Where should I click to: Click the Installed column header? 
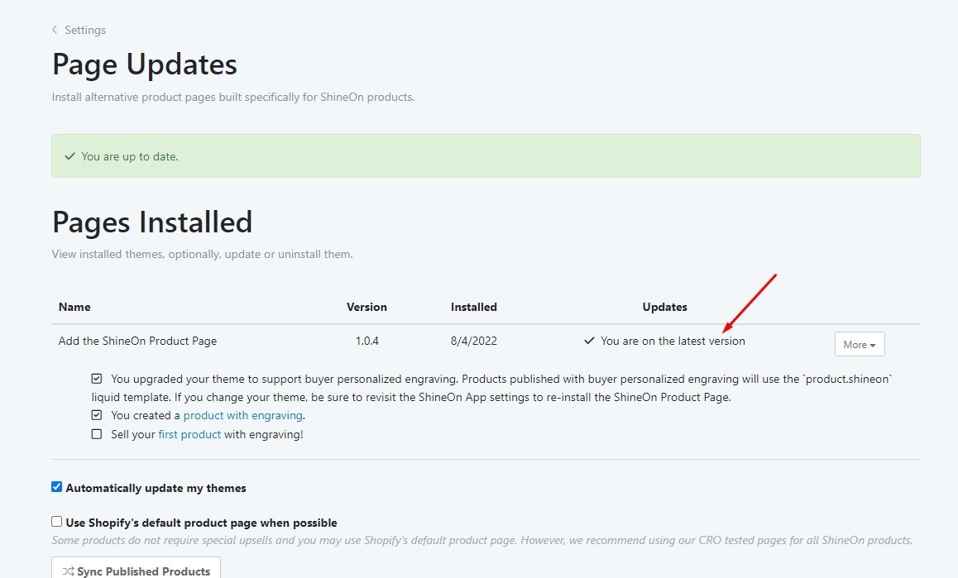(473, 307)
